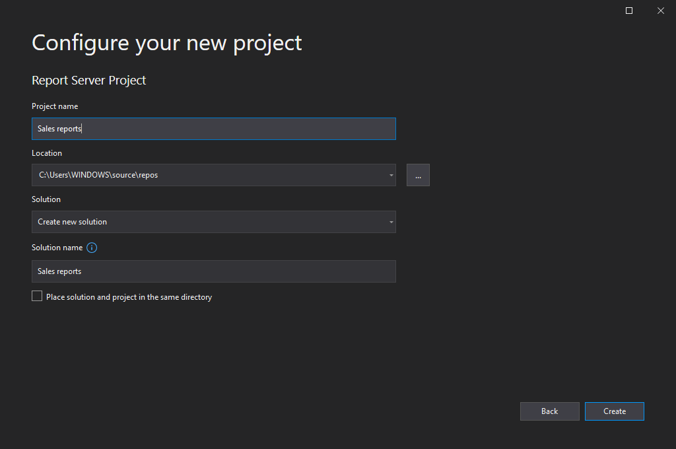Viewport: 676px width, 449px height.
Task: Expand the Solution dropdown arrow
Action: coord(391,222)
